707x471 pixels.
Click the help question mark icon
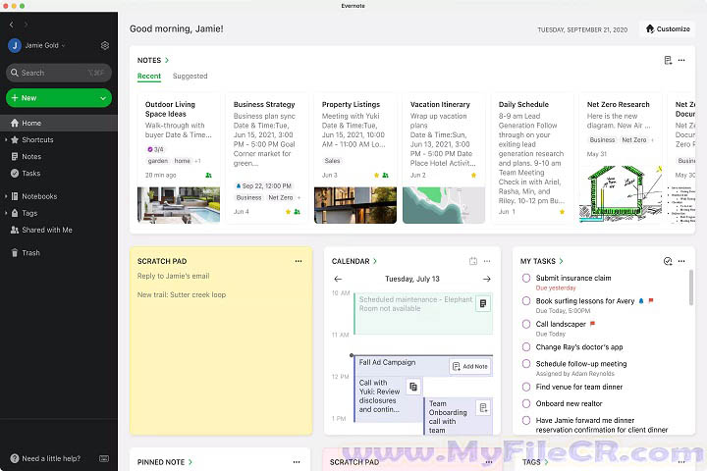pyautogui.click(x=15, y=458)
